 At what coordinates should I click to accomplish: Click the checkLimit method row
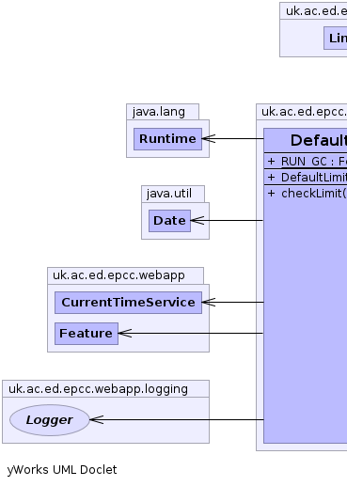point(306,194)
